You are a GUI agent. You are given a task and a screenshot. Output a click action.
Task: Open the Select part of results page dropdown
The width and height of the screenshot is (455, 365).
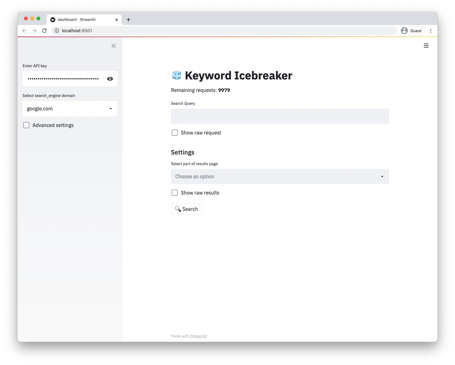pos(280,176)
